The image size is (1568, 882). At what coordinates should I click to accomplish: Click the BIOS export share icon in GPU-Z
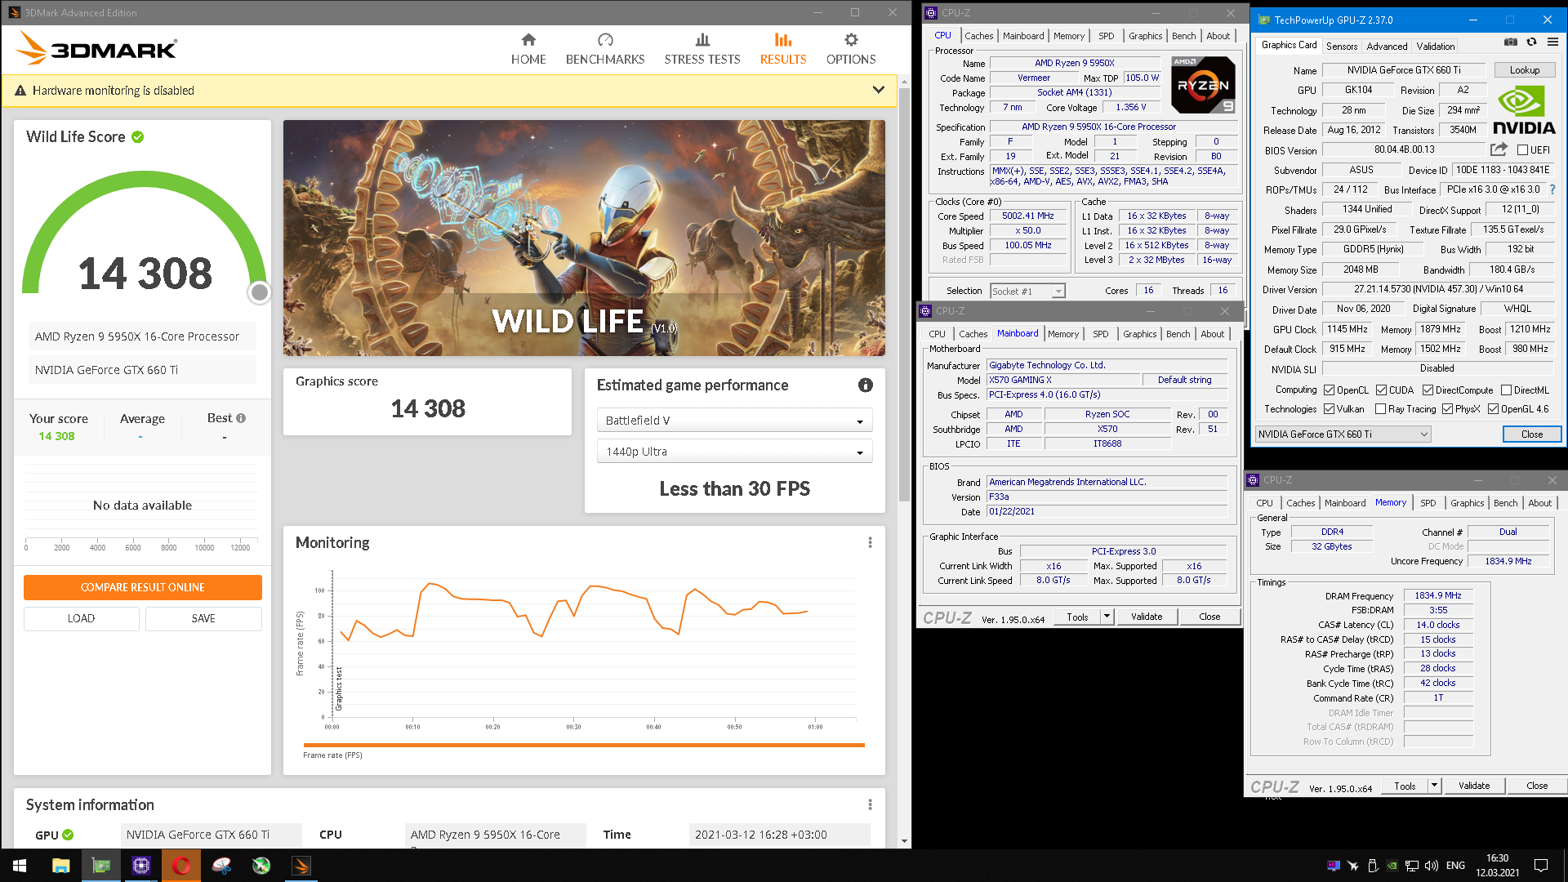tap(1499, 149)
